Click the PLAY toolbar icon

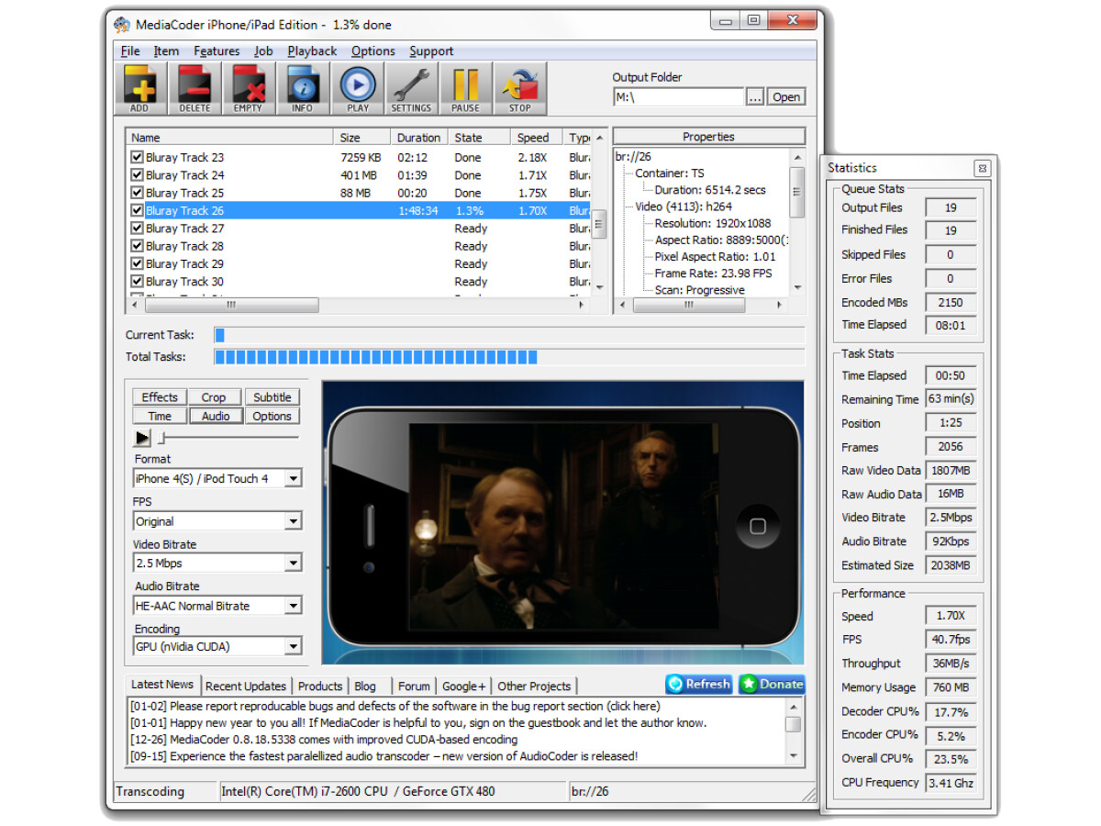(357, 88)
